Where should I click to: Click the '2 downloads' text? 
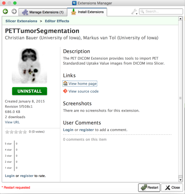[15, 117]
